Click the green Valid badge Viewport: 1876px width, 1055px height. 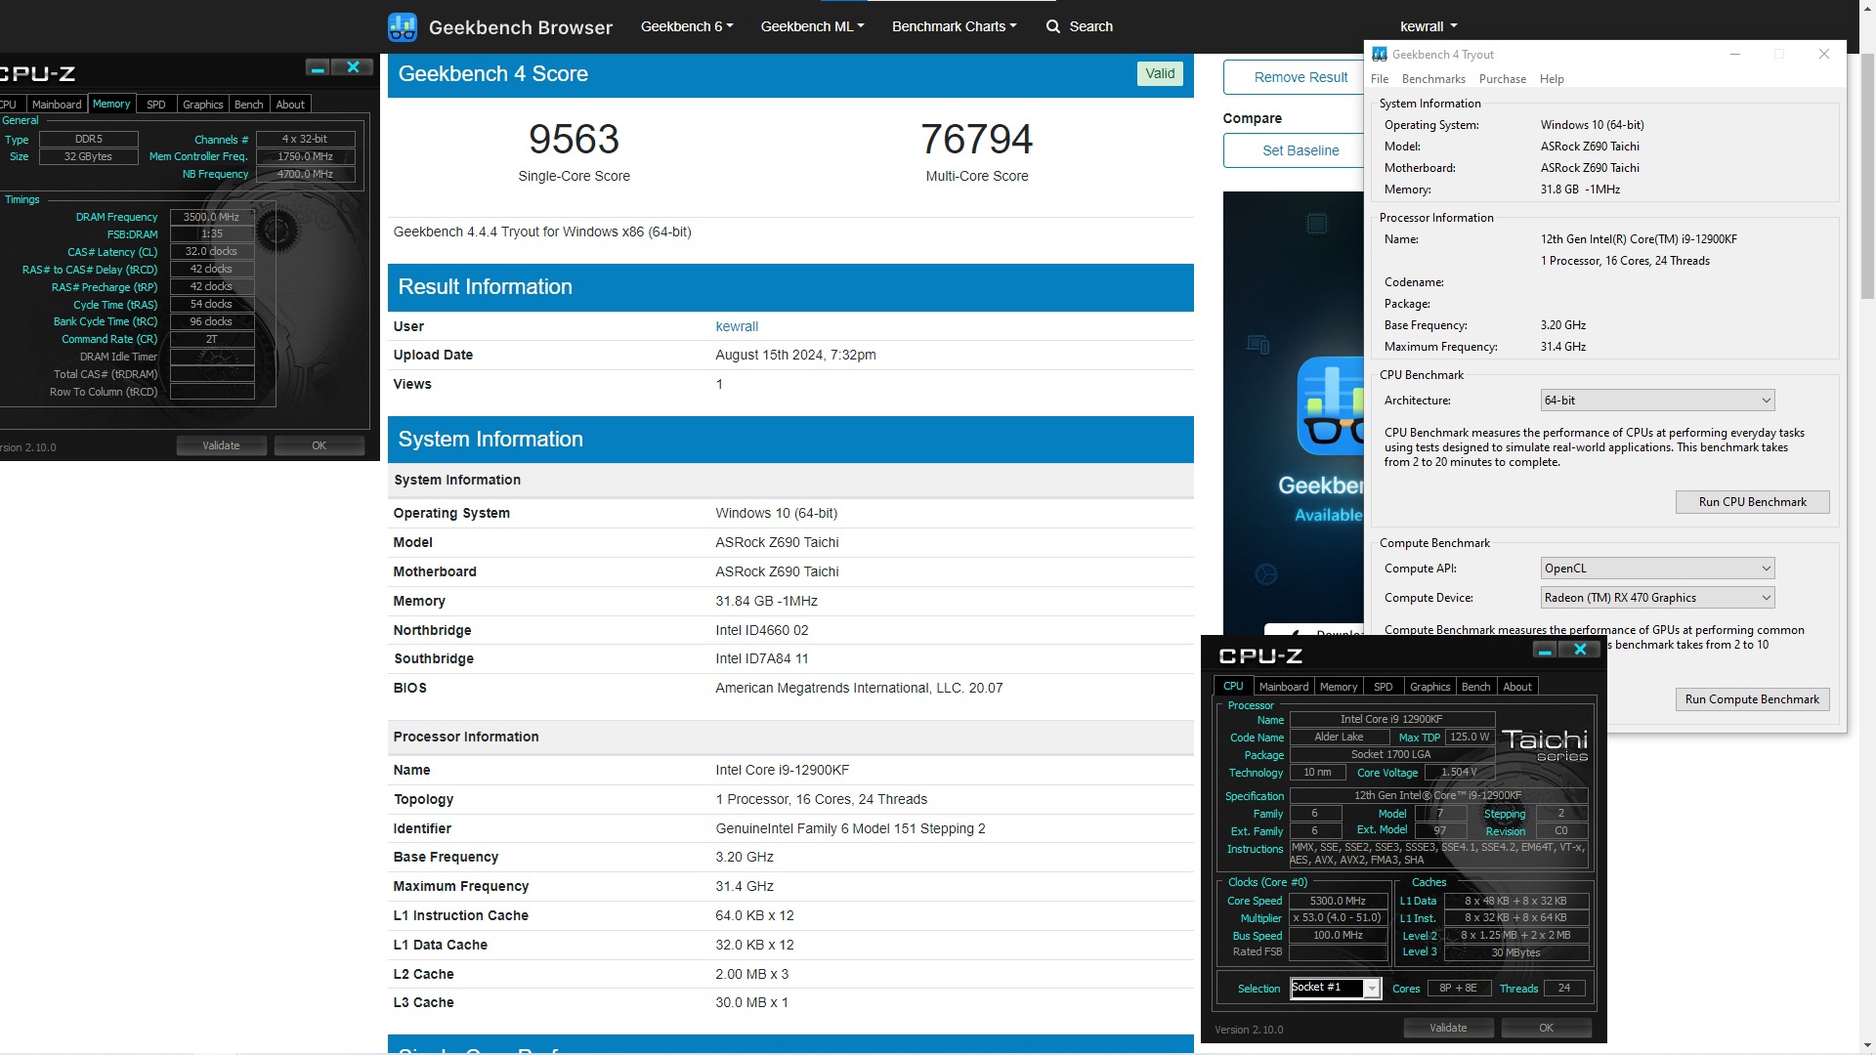point(1160,73)
